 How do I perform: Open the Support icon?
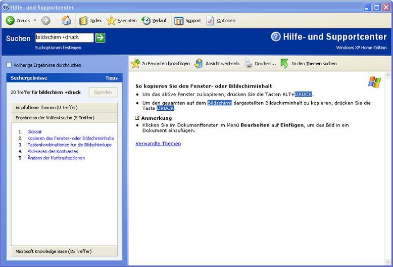point(179,21)
